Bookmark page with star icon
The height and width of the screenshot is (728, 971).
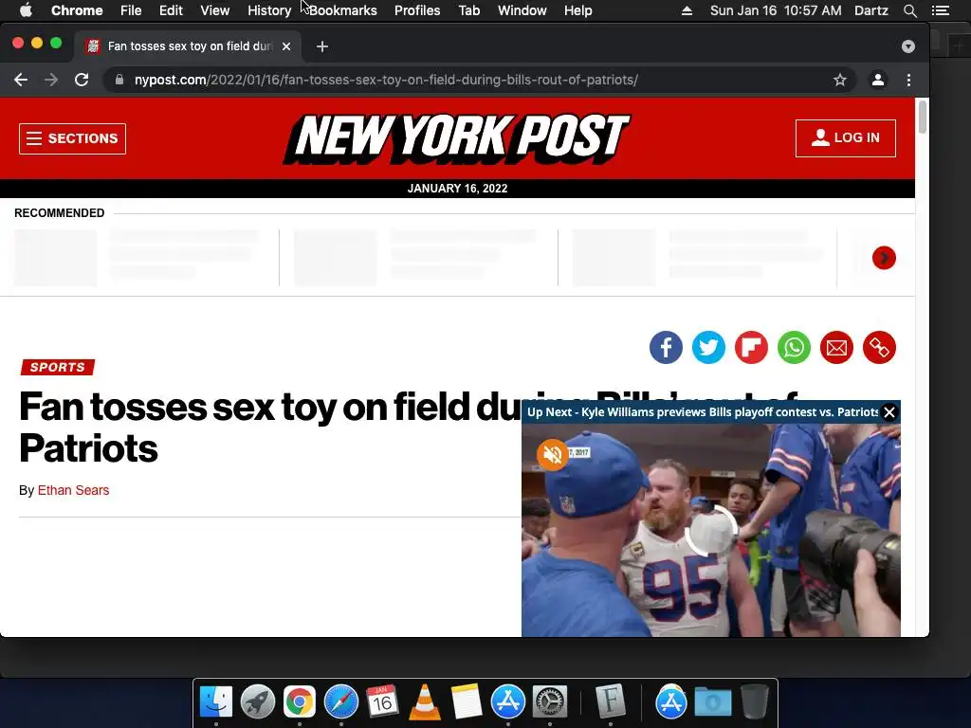(840, 80)
